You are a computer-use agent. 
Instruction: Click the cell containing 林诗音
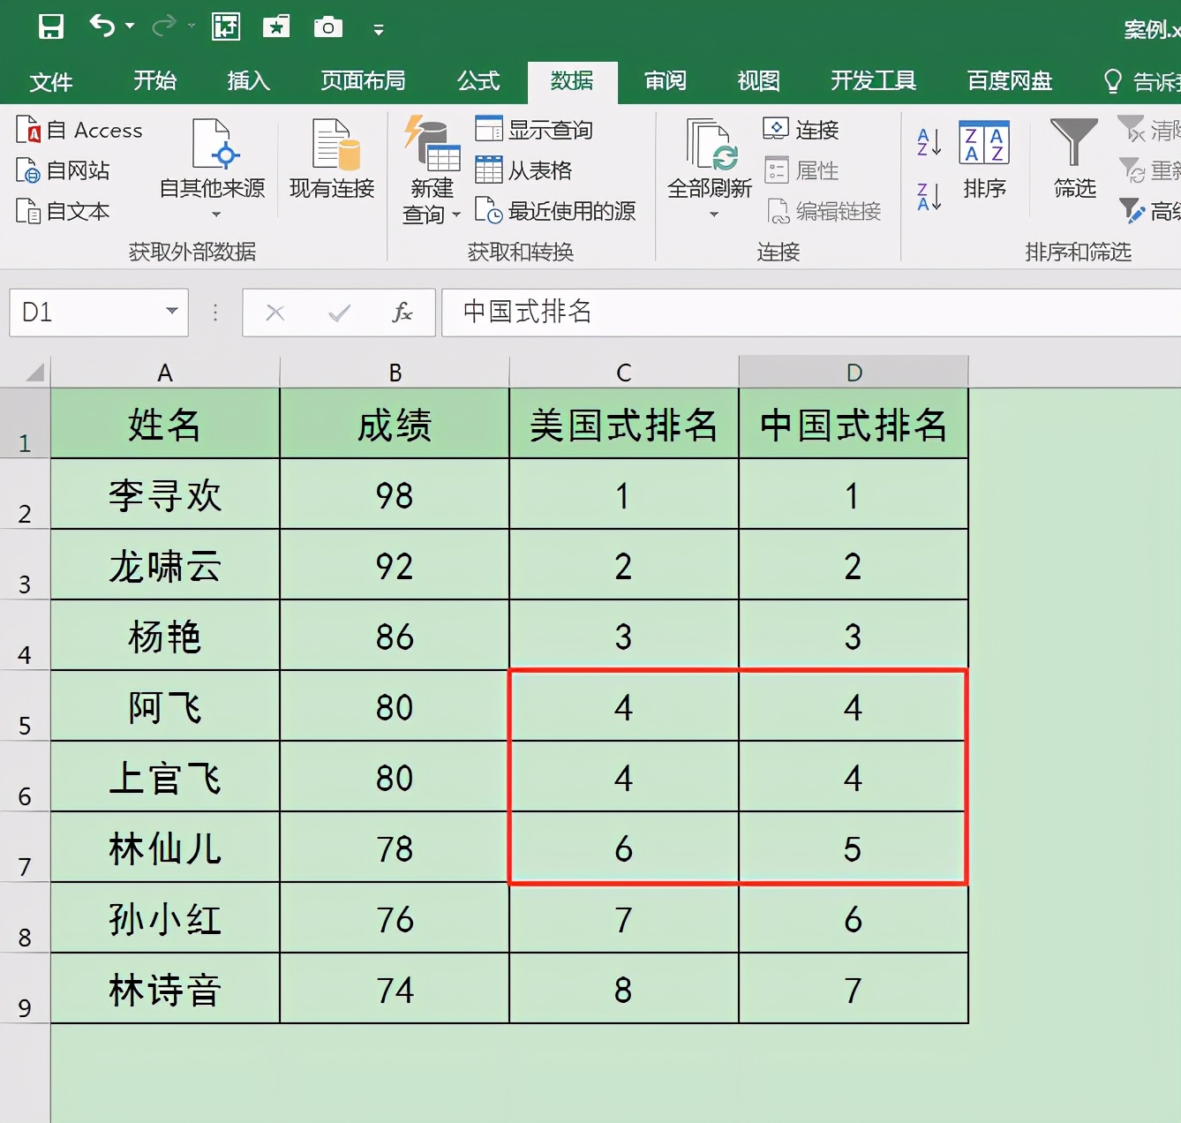point(165,989)
